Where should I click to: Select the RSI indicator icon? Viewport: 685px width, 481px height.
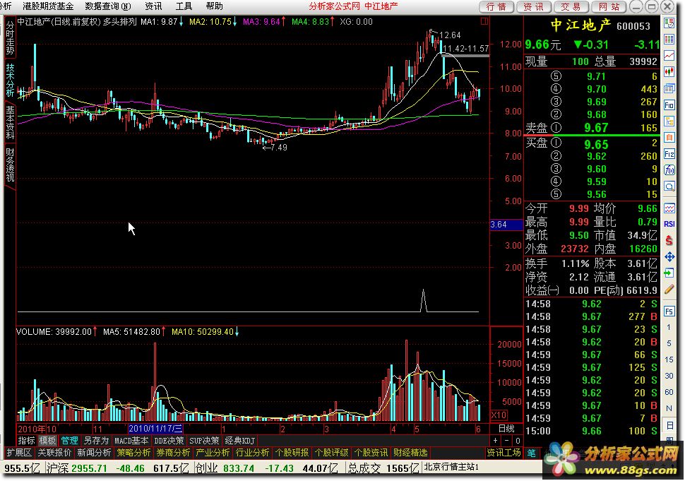click(669, 224)
